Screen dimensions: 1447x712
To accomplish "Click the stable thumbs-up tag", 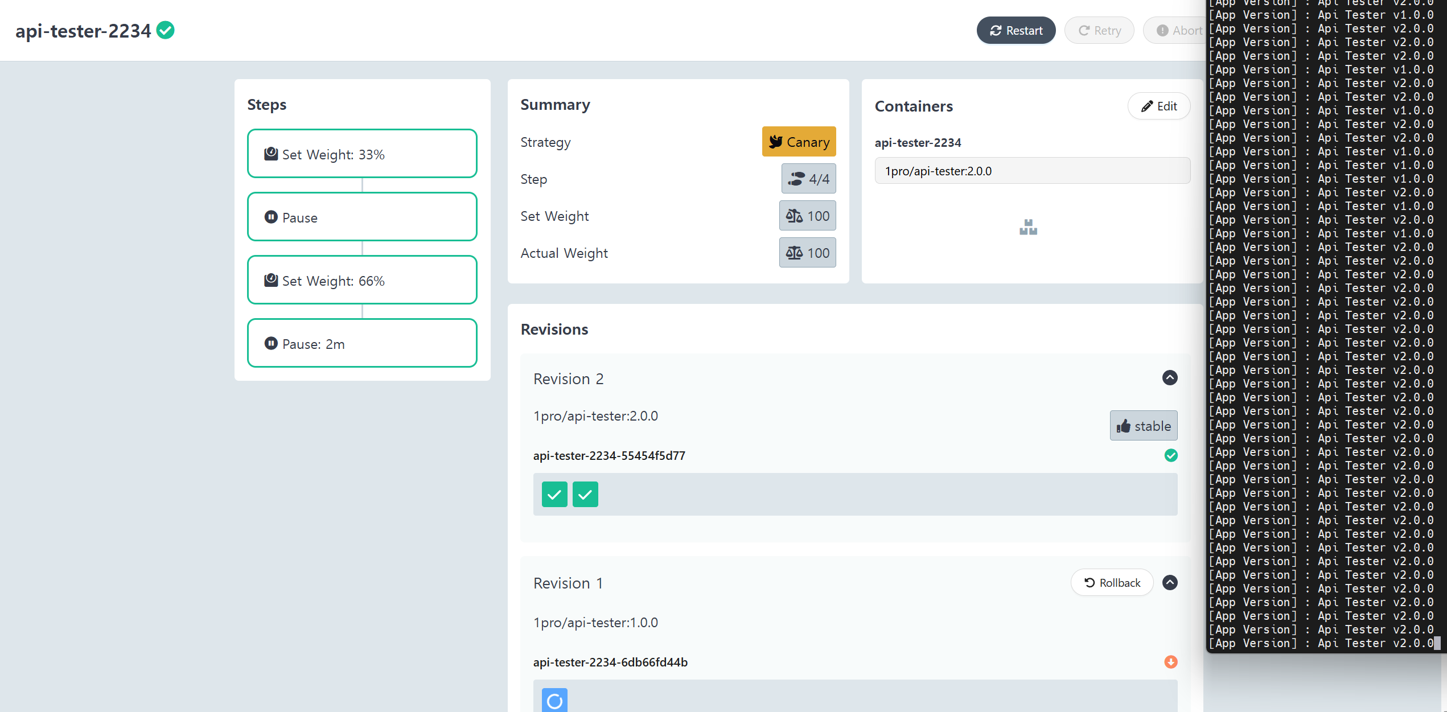I will pyautogui.click(x=1143, y=426).
